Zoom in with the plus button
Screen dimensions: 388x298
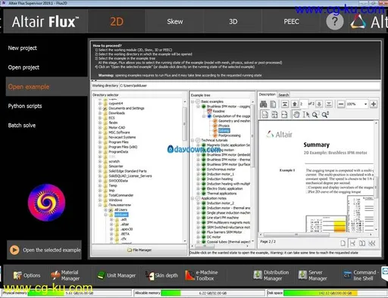(374, 104)
